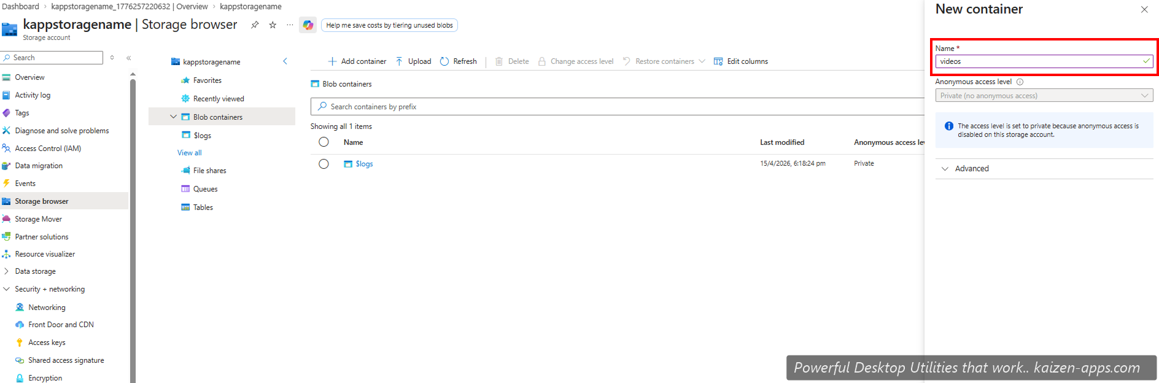Open Favorites in the tree
This screenshot has width=1159, height=383.
tap(207, 80)
